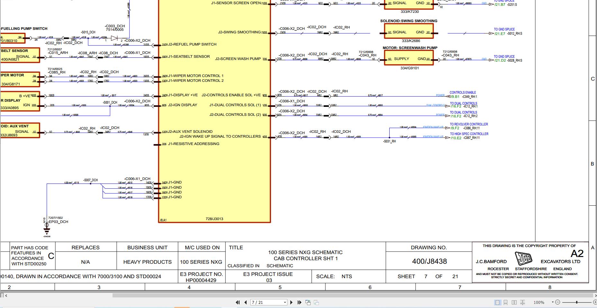The image size is (597, 308).
Task: Click the zoom in plus button
Action: point(595,302)
